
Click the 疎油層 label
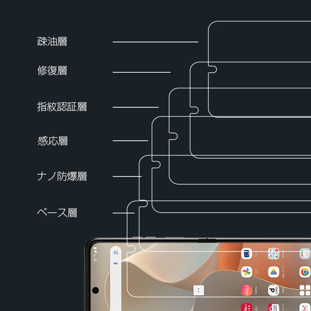pos(52,42)
